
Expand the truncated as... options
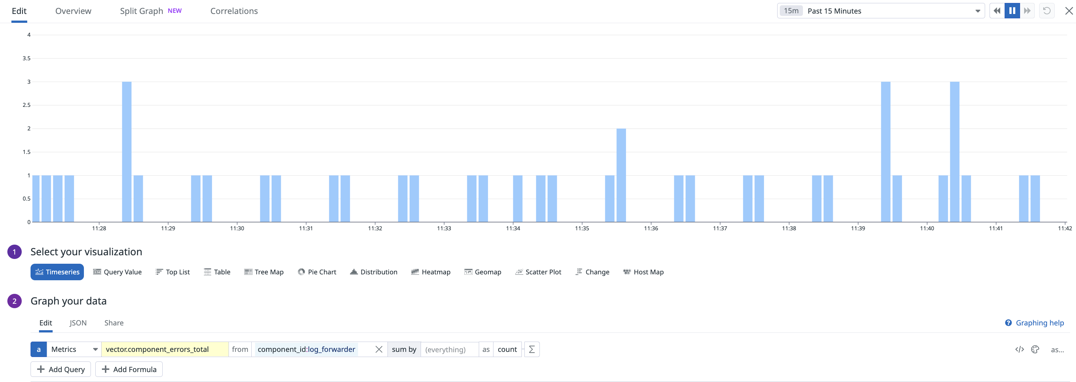[x=1057, y=350]
